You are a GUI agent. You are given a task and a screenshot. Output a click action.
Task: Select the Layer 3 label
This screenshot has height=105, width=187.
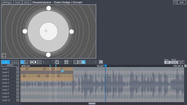(x=5, y=76)
